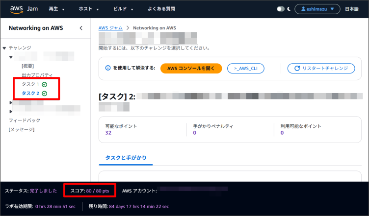Toggle the dark mode switch
Screen dimensions: 369x216
click(x=280, y=9)
